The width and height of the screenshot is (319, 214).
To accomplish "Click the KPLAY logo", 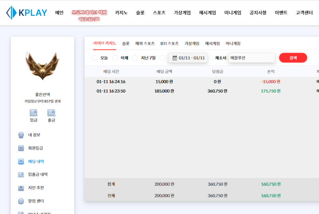I will click(26, 13).
